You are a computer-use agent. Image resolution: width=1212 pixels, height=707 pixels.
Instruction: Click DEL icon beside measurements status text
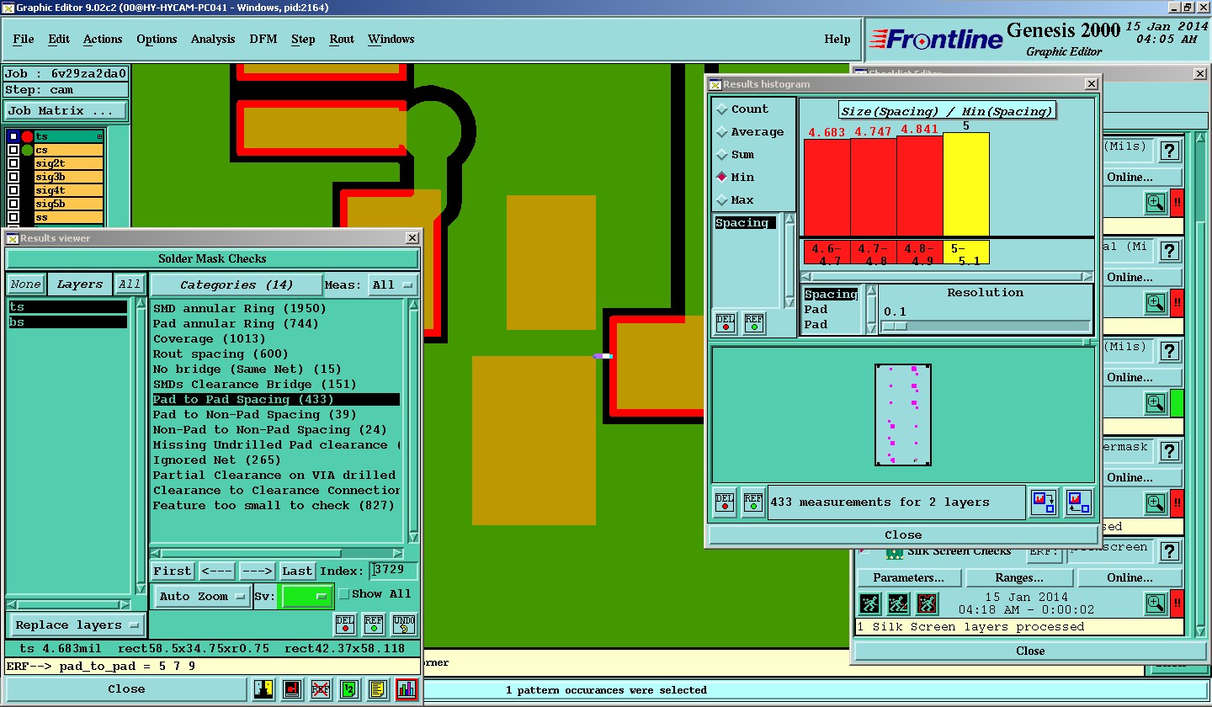(725, 502)
